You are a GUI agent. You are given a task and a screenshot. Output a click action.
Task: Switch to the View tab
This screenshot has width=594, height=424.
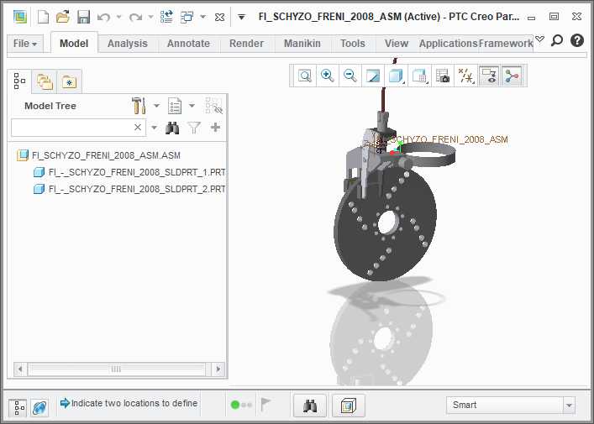[397, 44]
